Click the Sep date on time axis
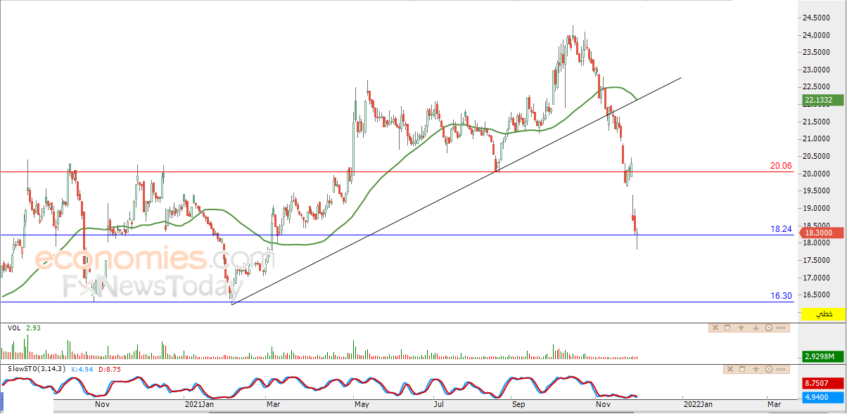The width and height of the screenshot is (847, 414). point(519,404)
